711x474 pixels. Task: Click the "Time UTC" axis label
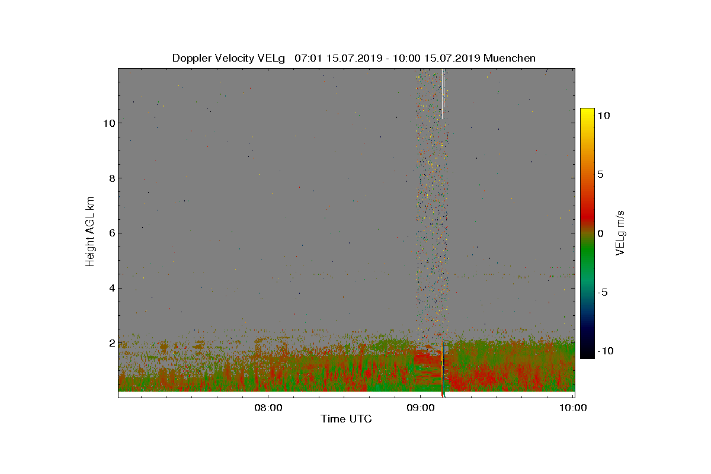tap(346, 419)
